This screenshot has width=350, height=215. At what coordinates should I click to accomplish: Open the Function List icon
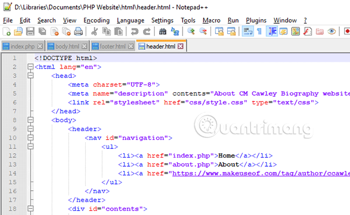coord(307,31)
